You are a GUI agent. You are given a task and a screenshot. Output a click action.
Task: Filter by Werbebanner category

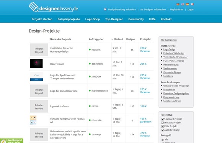click(x=170, y=69)
